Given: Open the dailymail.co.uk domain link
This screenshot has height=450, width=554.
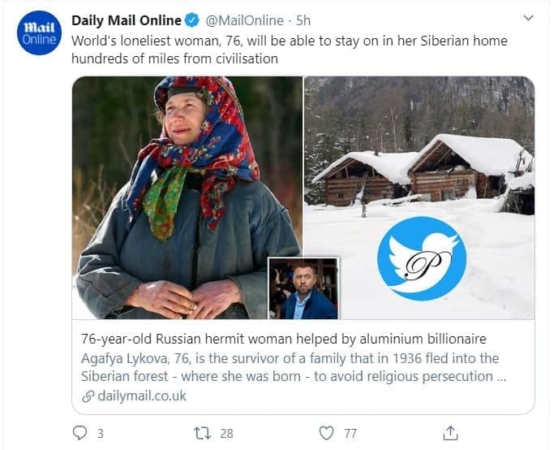Looking at the screenshot, I should coord(142,396).
